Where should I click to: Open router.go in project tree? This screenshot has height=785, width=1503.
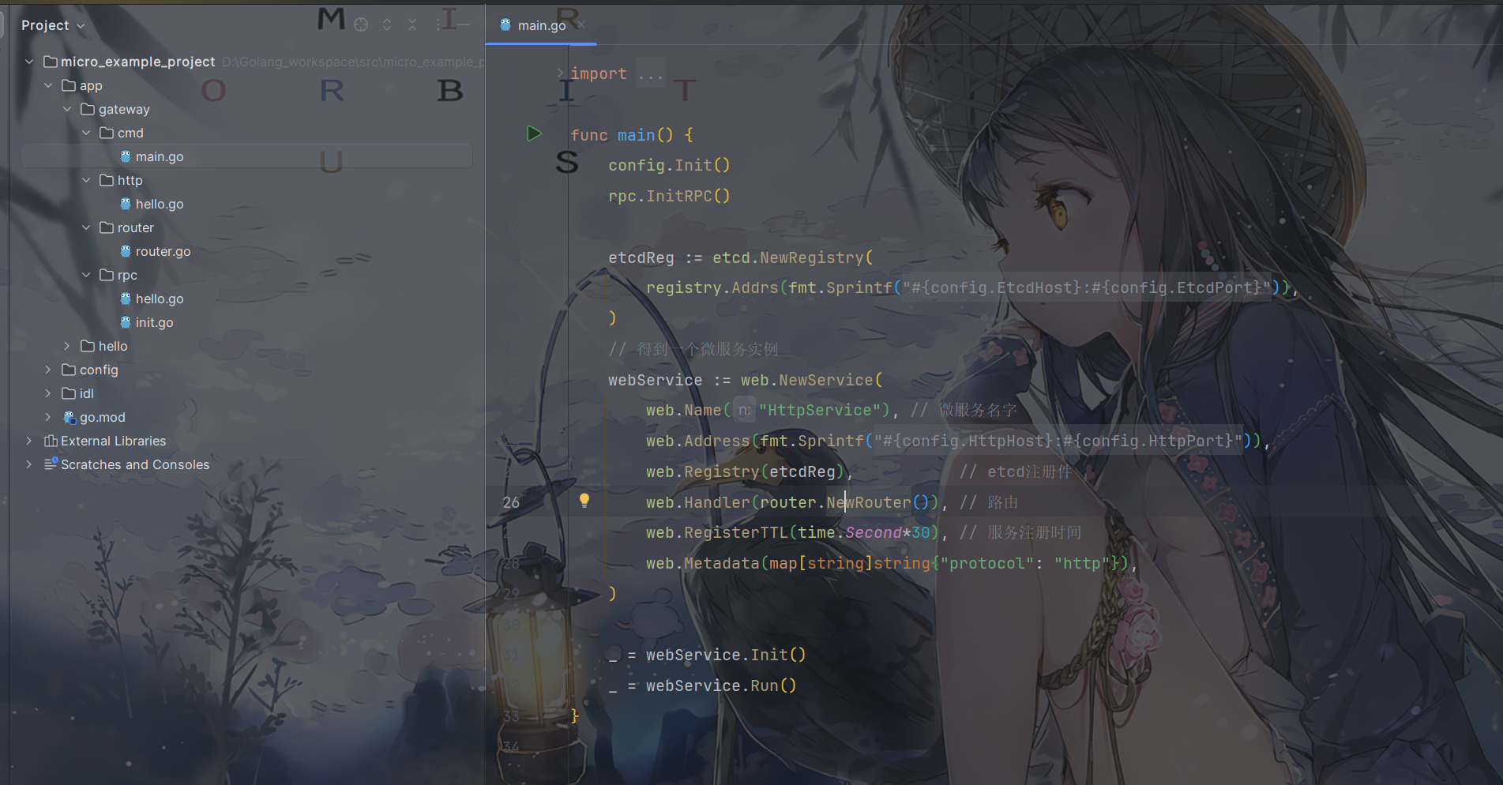pos(163,251)
